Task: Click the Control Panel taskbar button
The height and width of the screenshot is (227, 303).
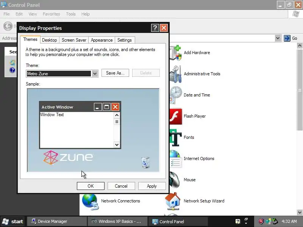Action: [178, 221]
